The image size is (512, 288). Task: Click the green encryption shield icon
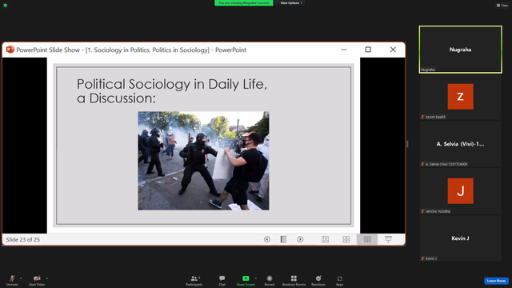tap(6, 6)
